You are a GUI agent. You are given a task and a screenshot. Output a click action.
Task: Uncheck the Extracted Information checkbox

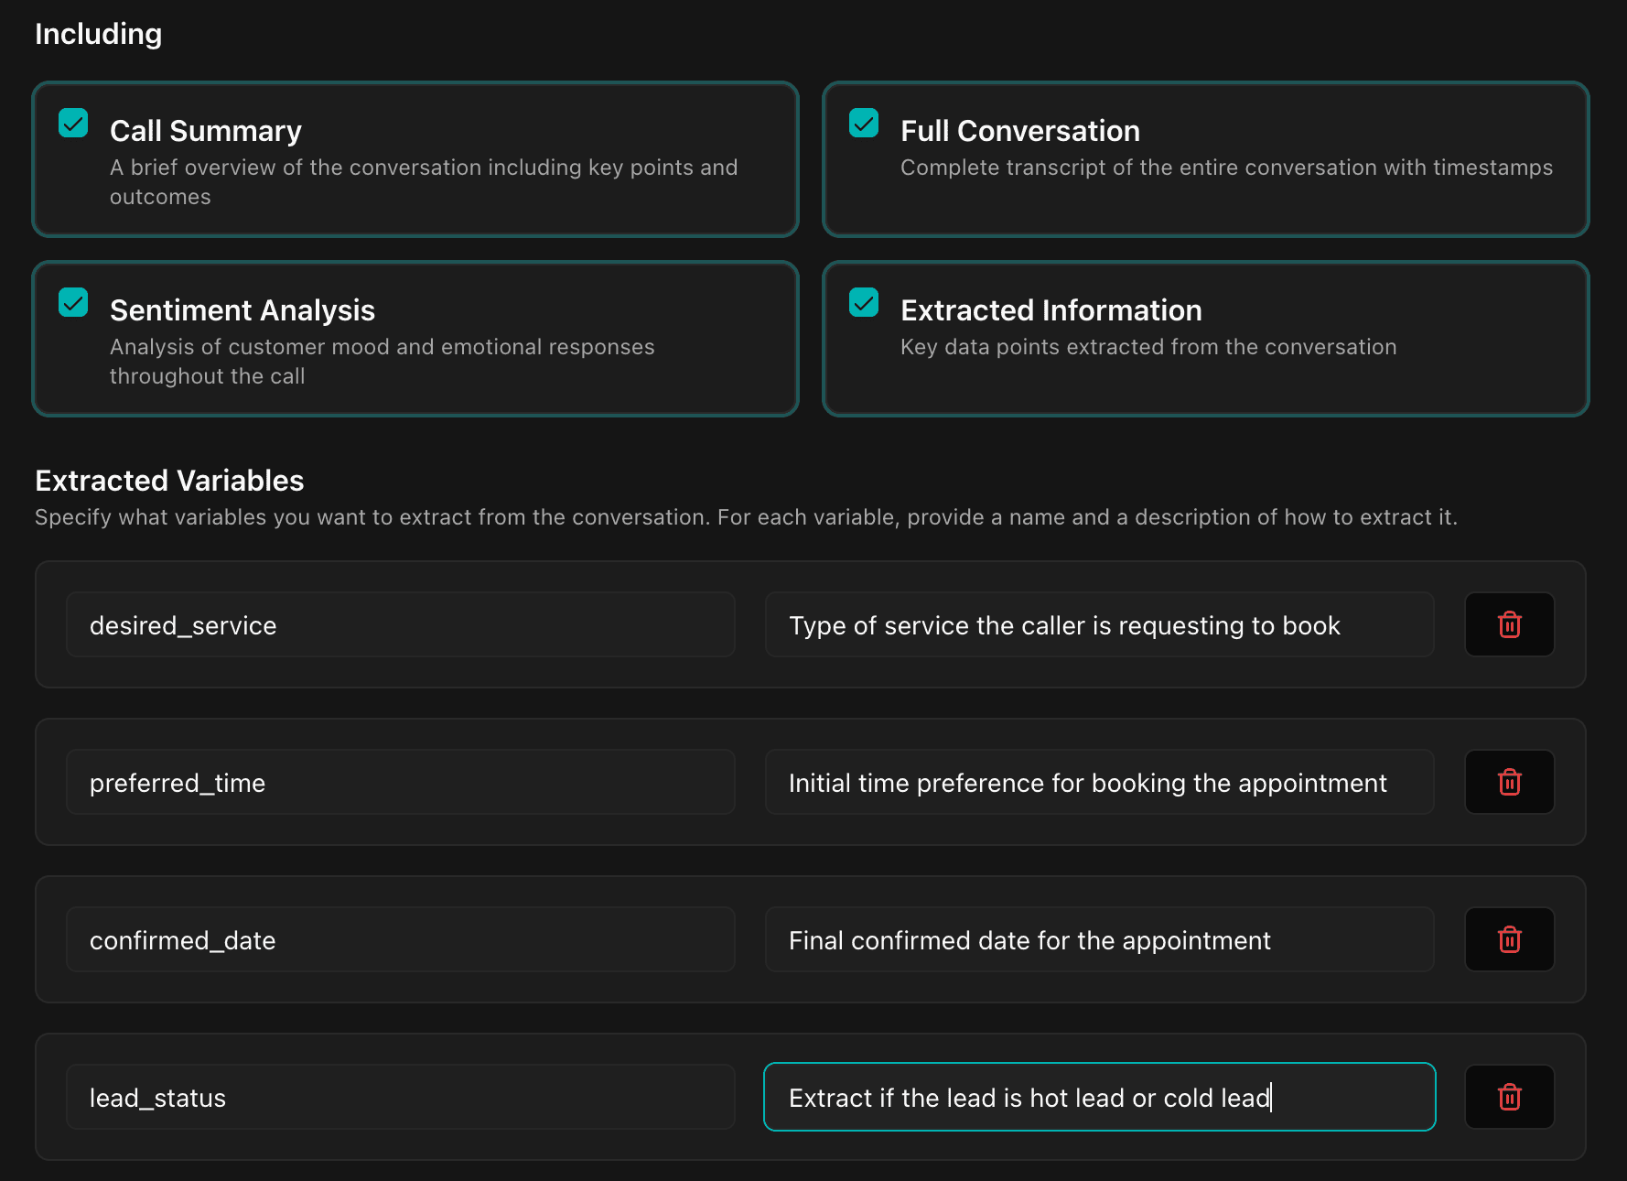(863, 302)
